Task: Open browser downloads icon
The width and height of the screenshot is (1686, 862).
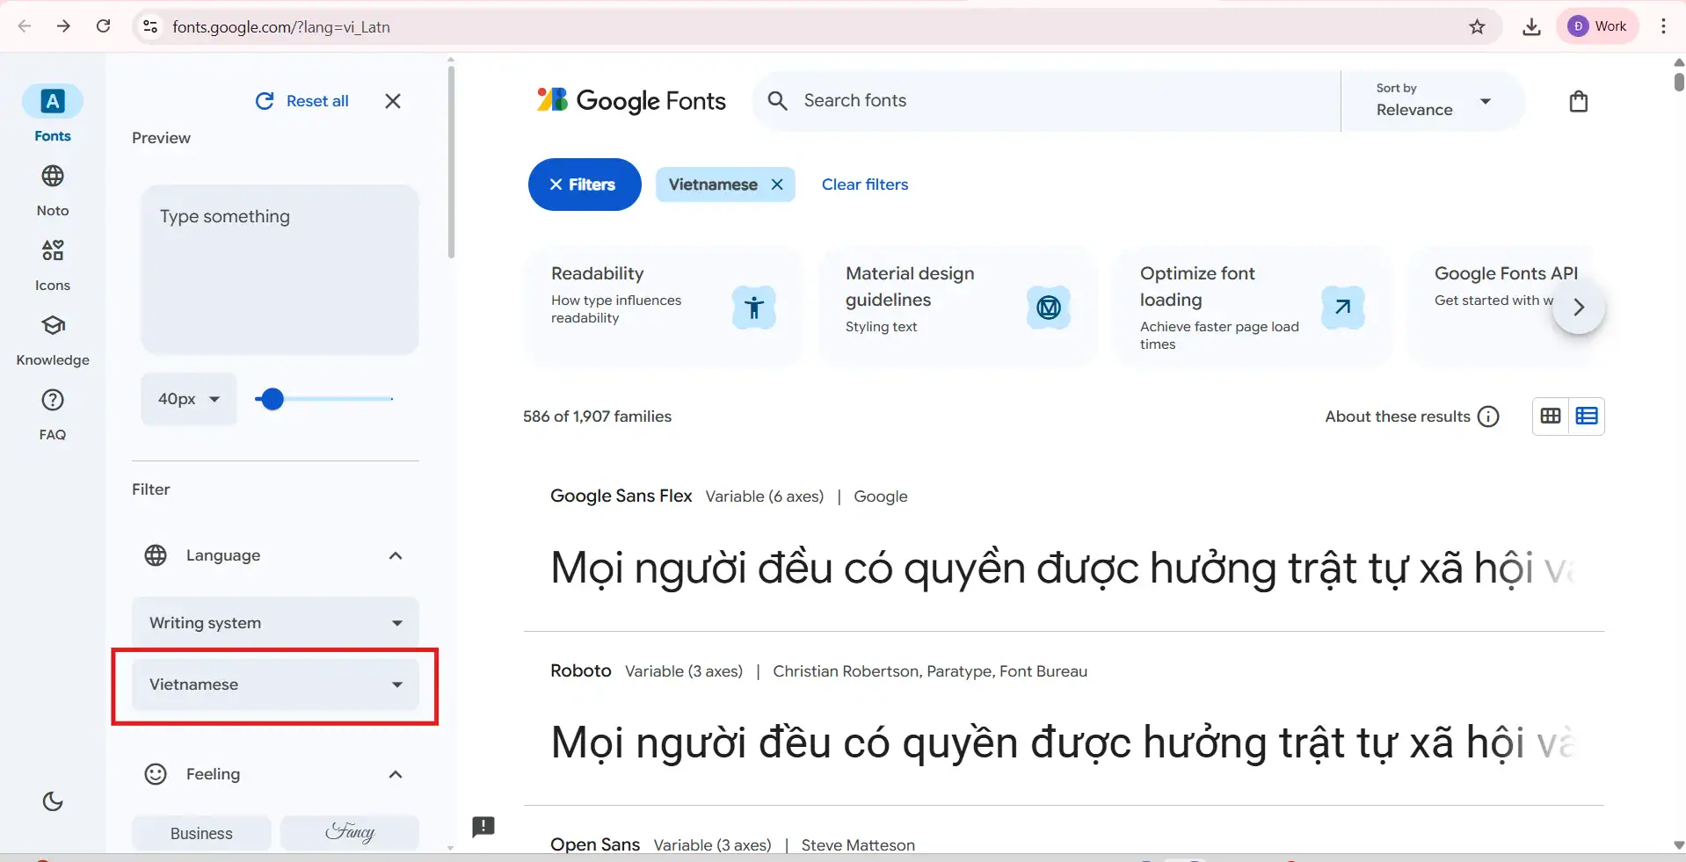Action: 1531,26
